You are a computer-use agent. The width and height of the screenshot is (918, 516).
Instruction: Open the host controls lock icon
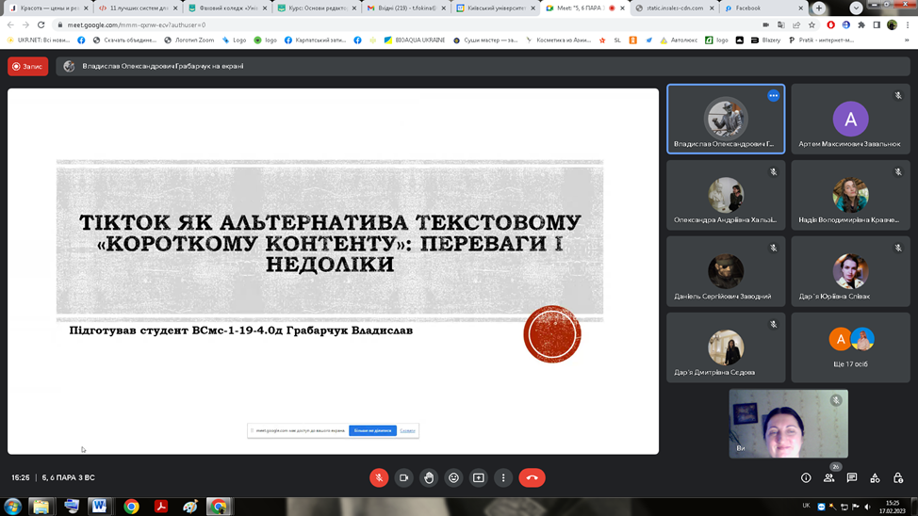pos(898,478)
